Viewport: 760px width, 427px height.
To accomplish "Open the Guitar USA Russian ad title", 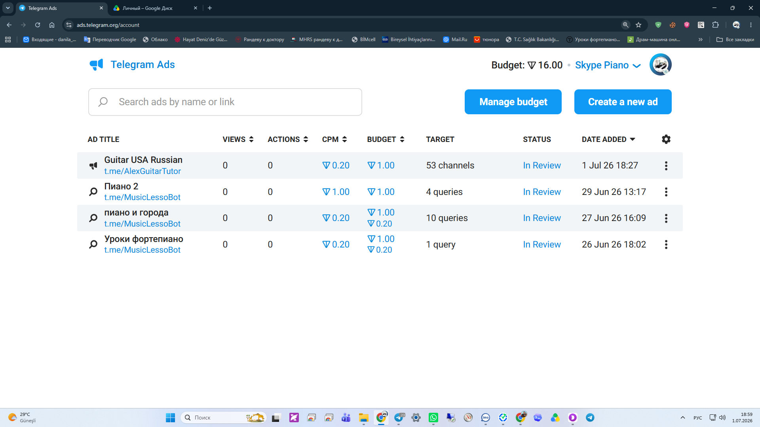I will point(143,160).
